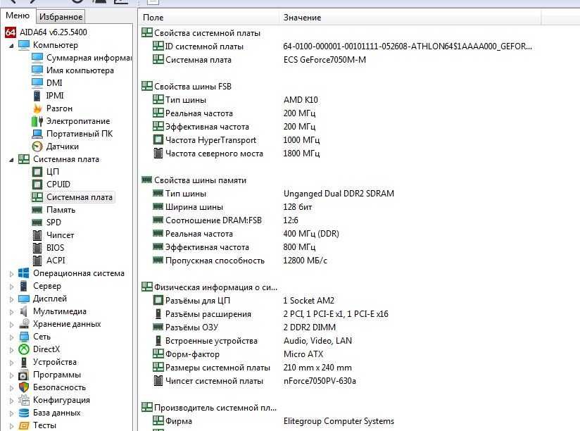Image resolution: width=580 pixels, height=431 pixels.
Task: Click the database icon beside База данных
Action: click(24, 413)
